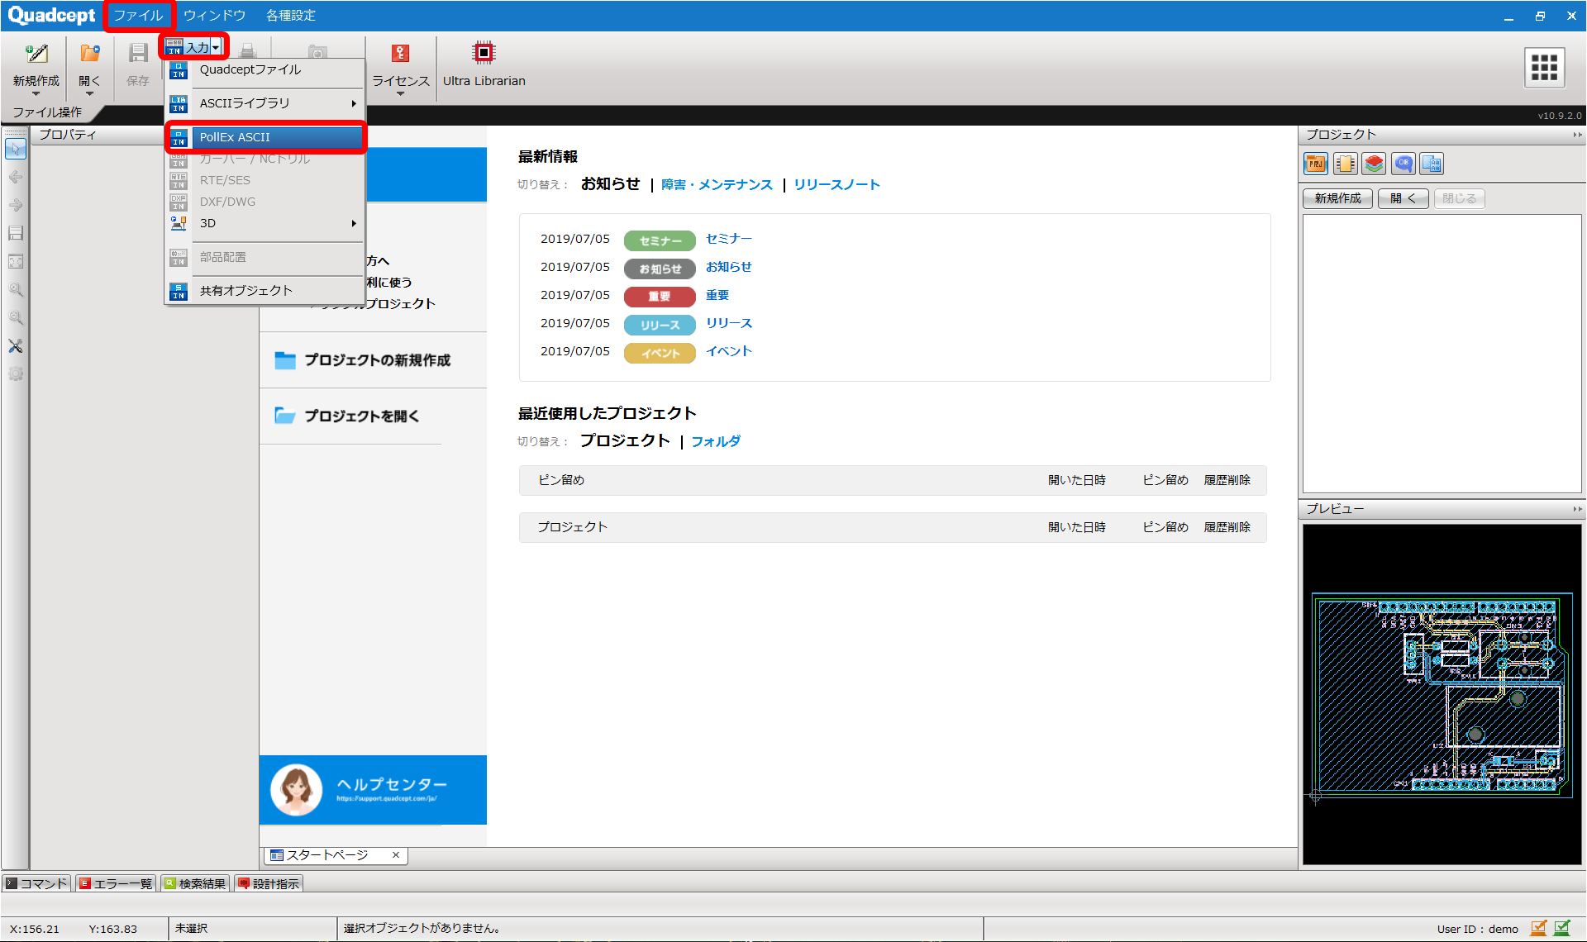
Task: Open the stacked layers icon in project panel
Action: pyautogui.click(x=1374, y=164)
